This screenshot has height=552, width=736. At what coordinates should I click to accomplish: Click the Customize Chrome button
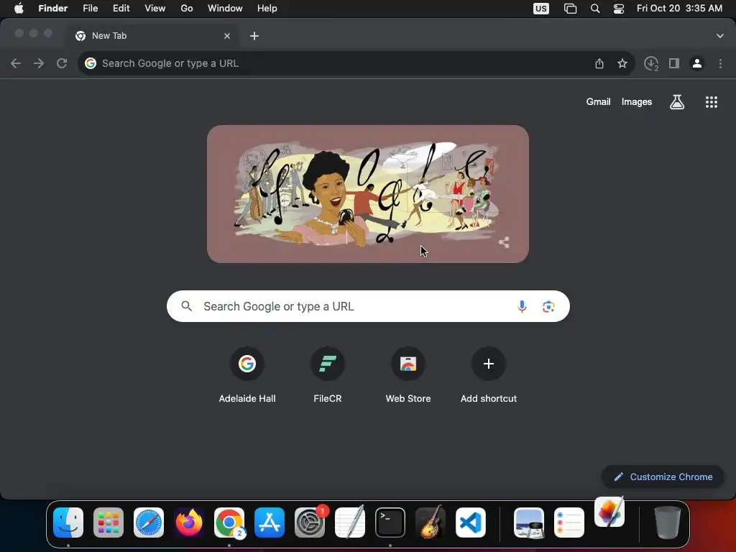coord(663,477)
